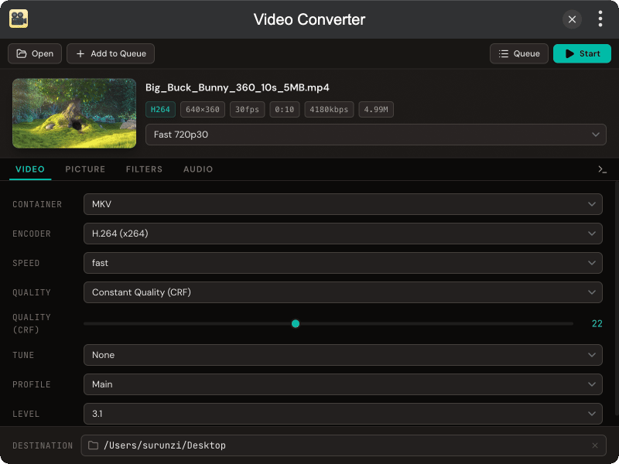The width and height of the screenshot is (619, 464).
Task: Open the three-dot more options menu
Action: pos(600,19)
